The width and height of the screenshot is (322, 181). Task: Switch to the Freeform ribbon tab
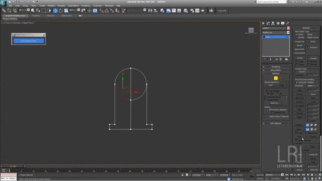[x=36, y=16]
